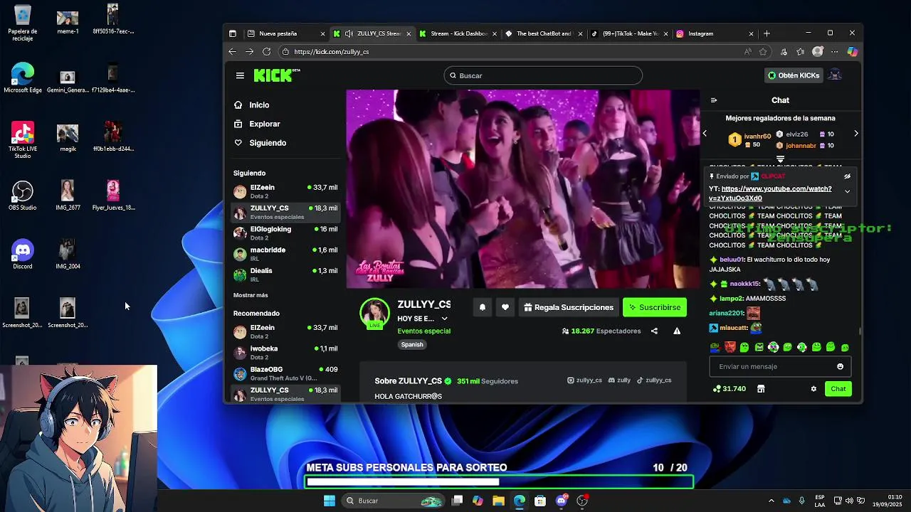Click 31.740 channel points balance

(x=730, y=389)
